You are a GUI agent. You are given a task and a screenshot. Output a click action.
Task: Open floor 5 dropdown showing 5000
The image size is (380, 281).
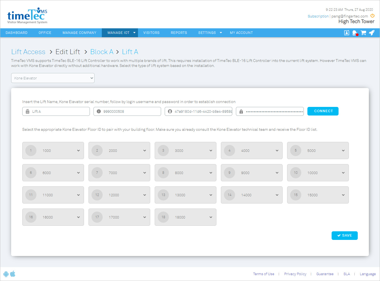coord(318,150)
